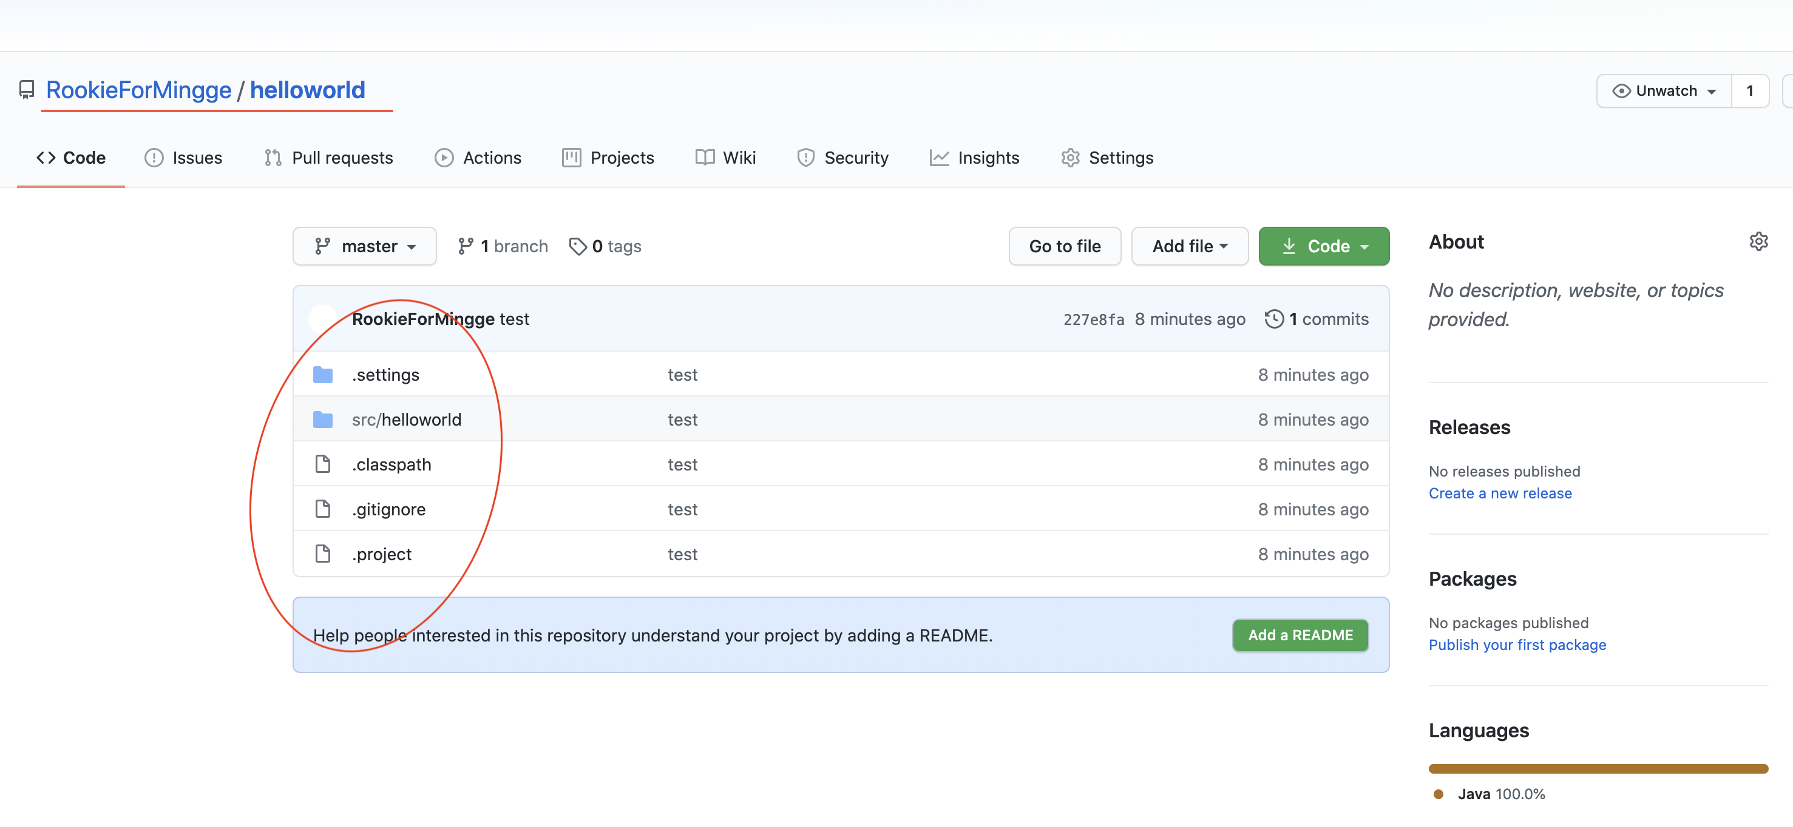1793x827 pixels.
Task: Open the test commit message in .settings row
Action: [682, 375]
